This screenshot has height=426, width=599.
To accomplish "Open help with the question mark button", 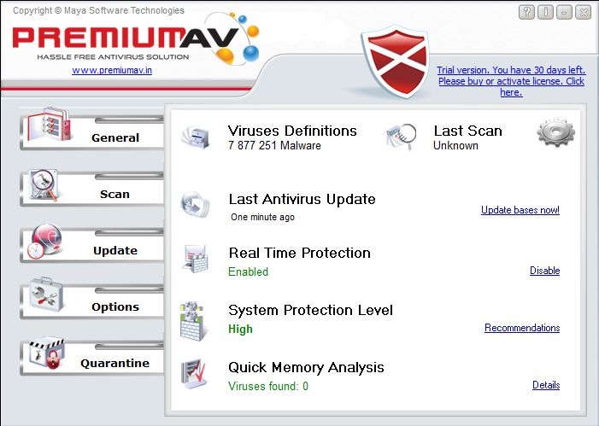I will pyautogui.click(x=526, y=12).
